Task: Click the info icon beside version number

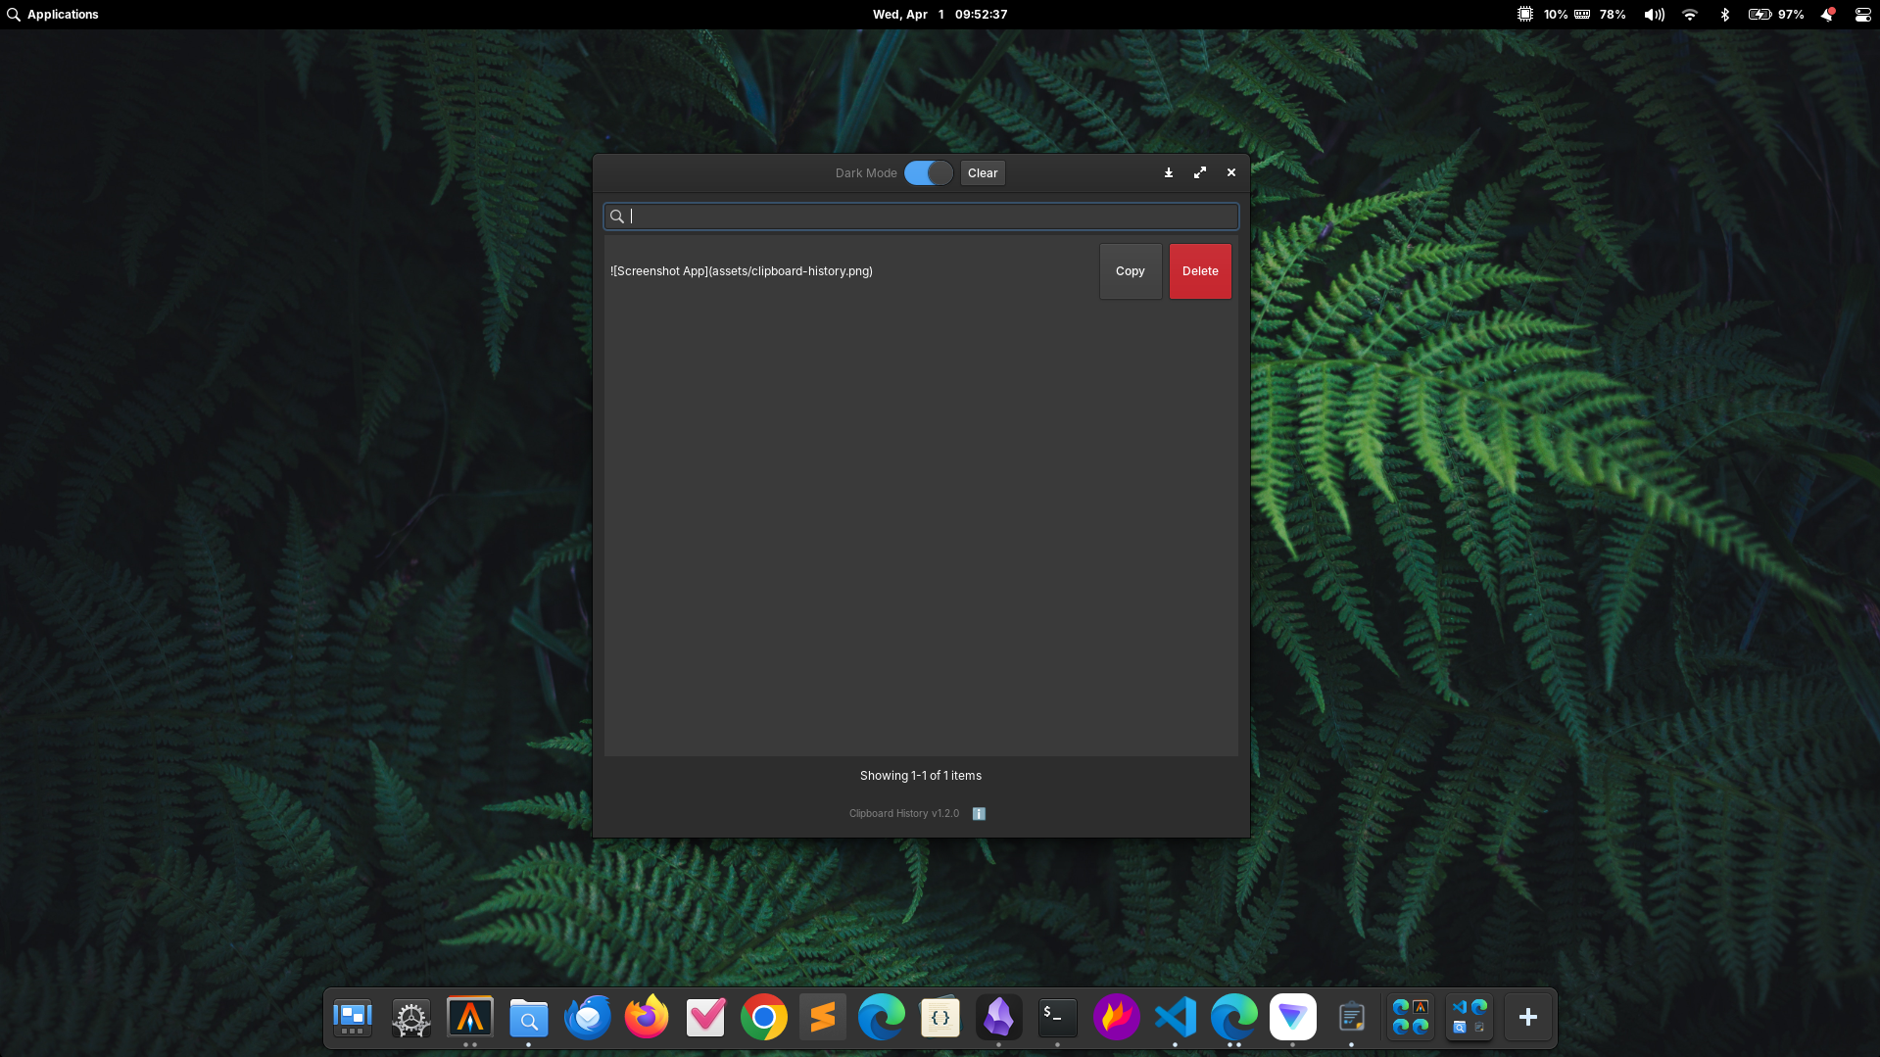Action: click(x=979, y=814)
